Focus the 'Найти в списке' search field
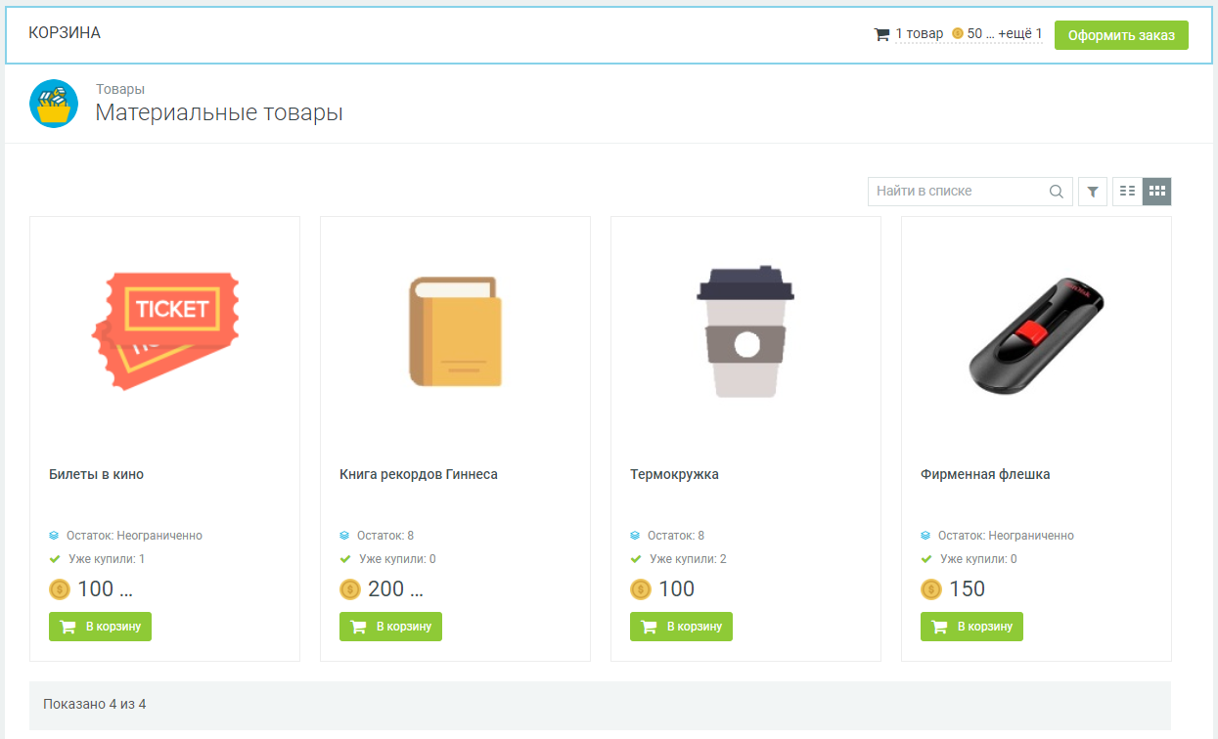This screenshot has height=739, width=1218. pos(954,192)
